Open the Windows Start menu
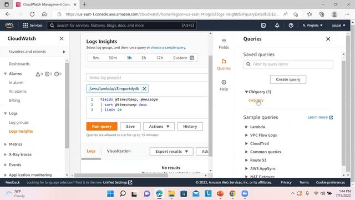The image size is (355, 200). click(110, 194)
